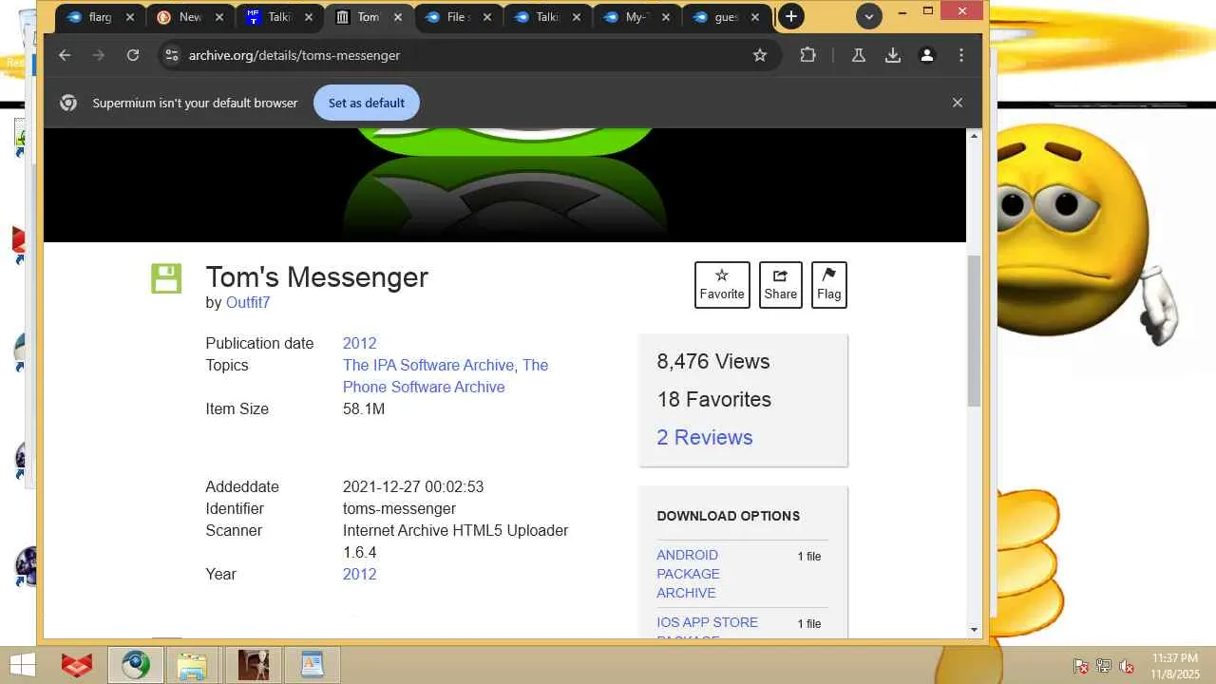Click the scrollbar up arrow
1216x684 pixels.
pos(974,137)
